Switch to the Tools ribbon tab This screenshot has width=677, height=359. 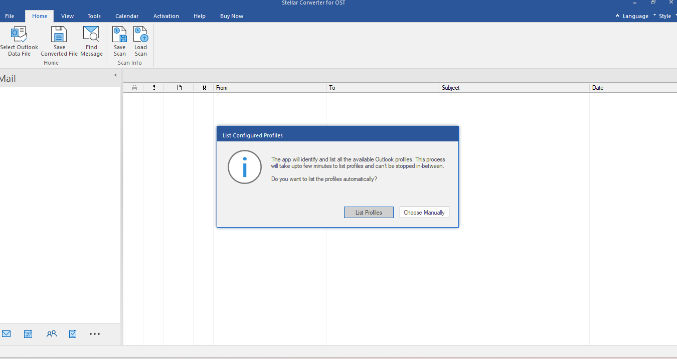pyautogui.click(x=94, y=16)
